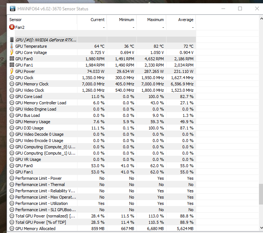Click the 82 °C maximum temperature value
Screen dimensions: 263x233
click(x=158, y=46)
